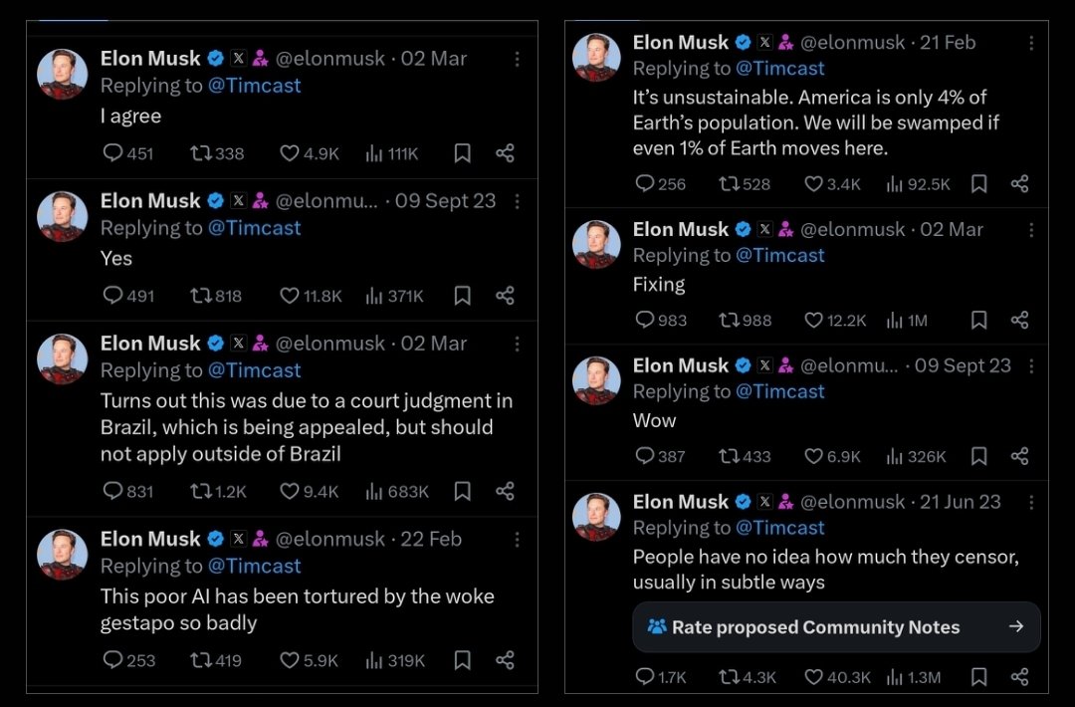This screenshot has height=707, width=1075.
Task: Open more options on 21 Jun 23 tweet
Action: [1031, 503]
